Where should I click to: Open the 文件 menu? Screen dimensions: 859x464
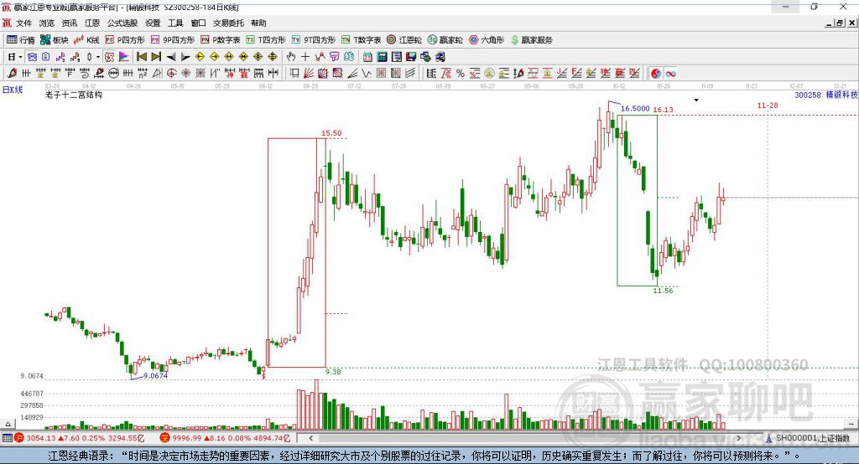23,23
